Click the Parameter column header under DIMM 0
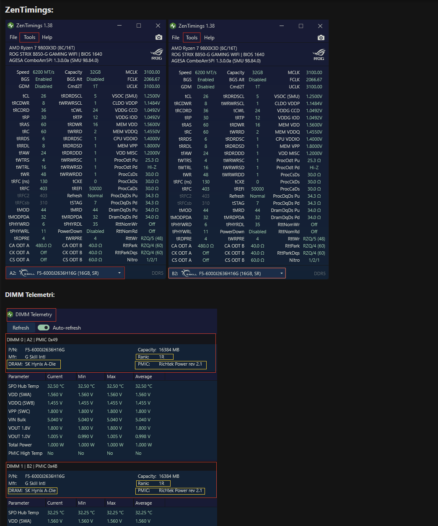438x526 pixels. pyautogui.click(x=19, y=376)
